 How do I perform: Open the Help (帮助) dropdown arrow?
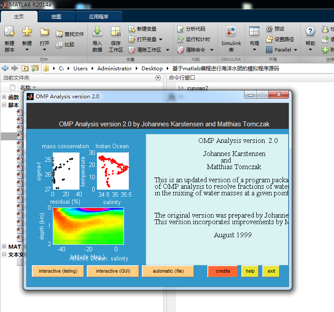coord(310,50)
